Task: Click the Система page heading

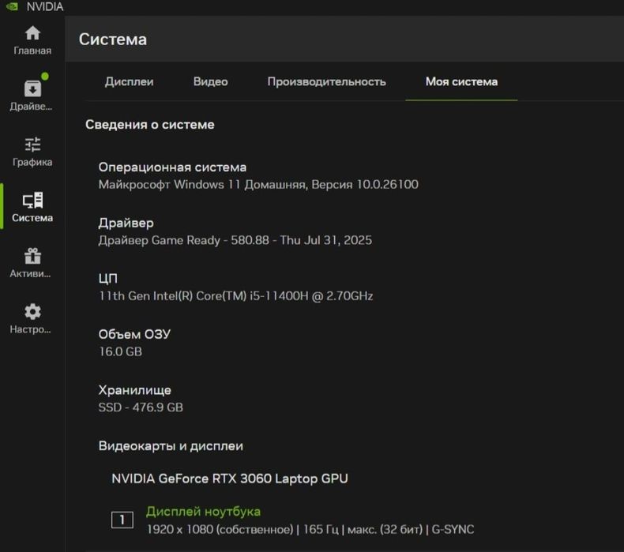Action: [113, 39]
